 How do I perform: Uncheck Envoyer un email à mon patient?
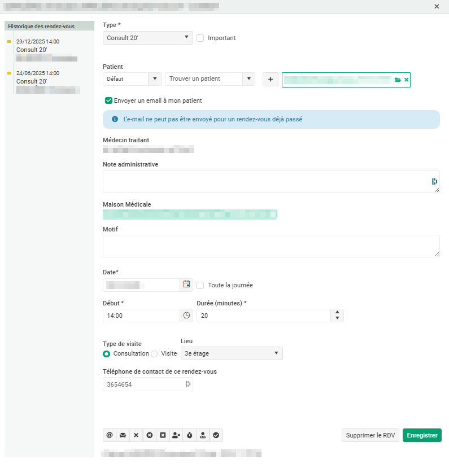[108, 100]
